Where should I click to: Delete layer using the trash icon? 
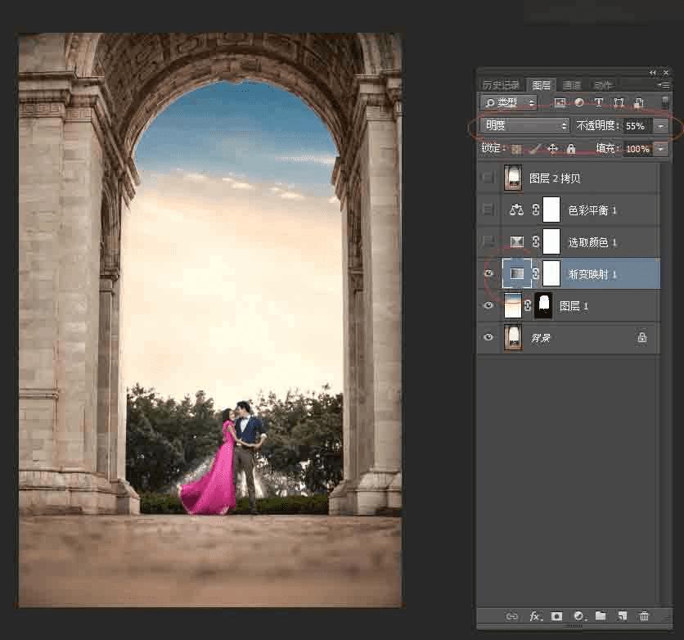644,616
